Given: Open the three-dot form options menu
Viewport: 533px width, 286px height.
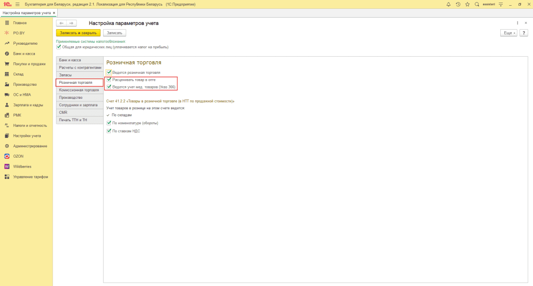Looking at the screenshot, I should (517, 23).
